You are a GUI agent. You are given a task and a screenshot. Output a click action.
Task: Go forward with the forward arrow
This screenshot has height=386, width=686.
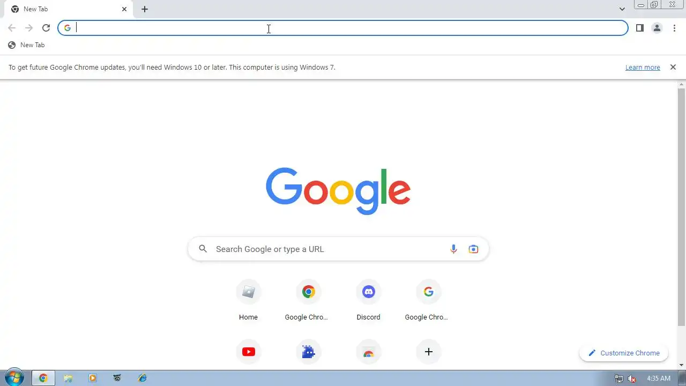click(29, 28)
